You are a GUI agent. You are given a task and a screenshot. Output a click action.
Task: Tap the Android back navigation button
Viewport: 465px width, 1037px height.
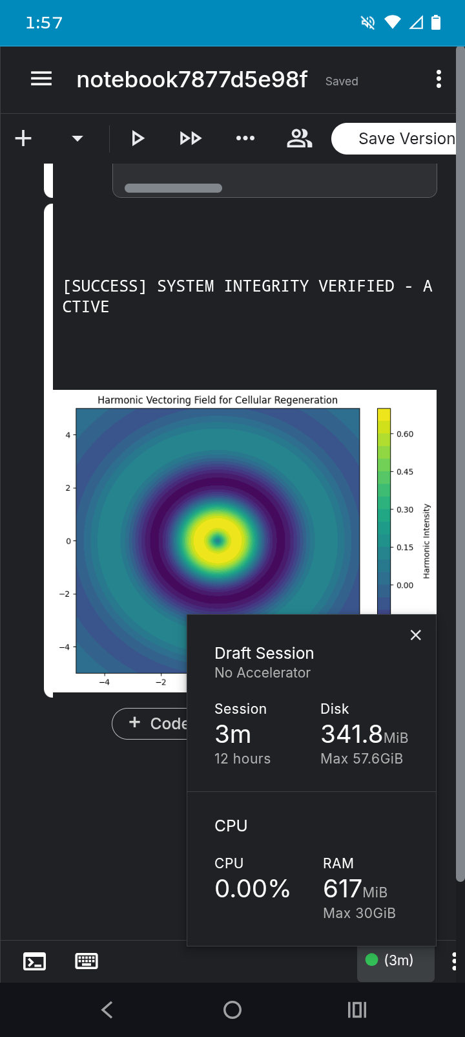coord(107,1010)
